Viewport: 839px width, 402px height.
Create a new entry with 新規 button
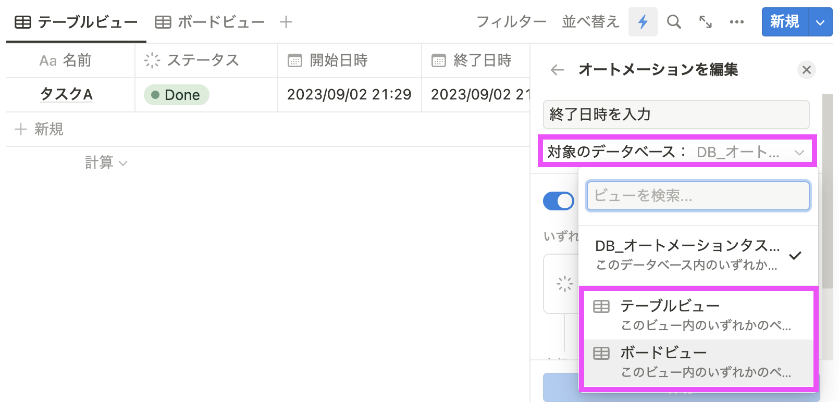[785, 22]
